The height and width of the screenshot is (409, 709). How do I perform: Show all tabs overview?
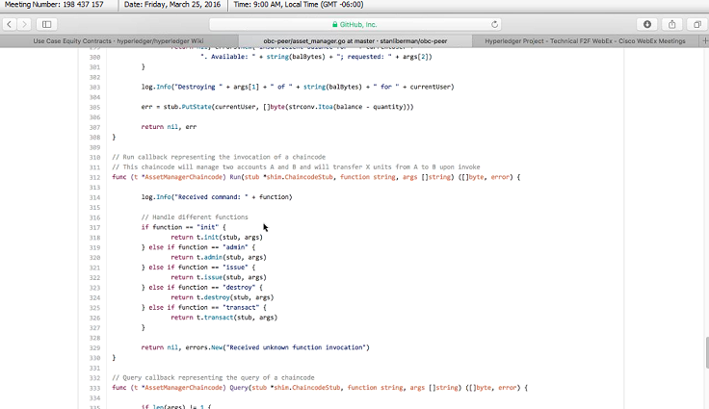697,24
